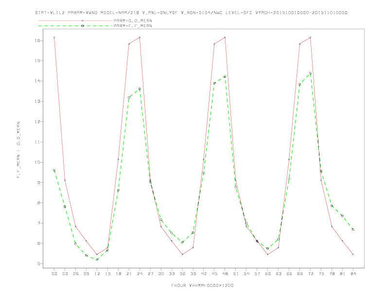Click the V_ANL=ONLYSF title text

pos(160,13)
